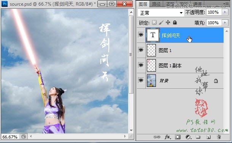Select the 图层 1 layer thumbnail
The height and width of the screenshot is (143, 232).
[151, 50]
